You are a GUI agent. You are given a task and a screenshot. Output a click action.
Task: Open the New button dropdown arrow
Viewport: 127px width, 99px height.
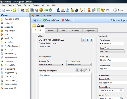click(x=11, y=10)
